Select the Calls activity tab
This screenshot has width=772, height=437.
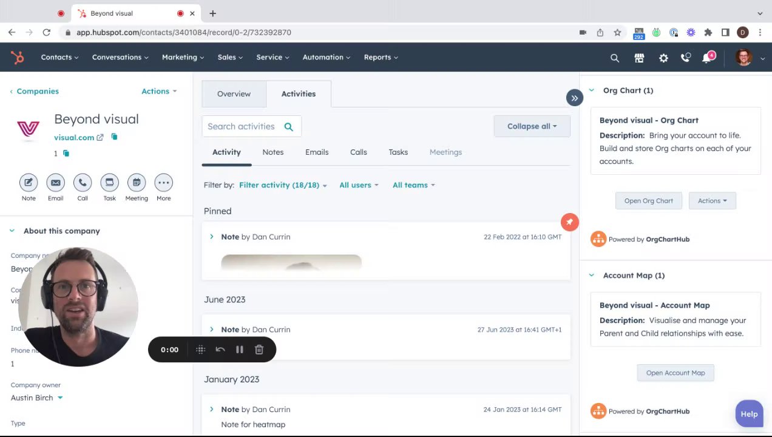359,152
